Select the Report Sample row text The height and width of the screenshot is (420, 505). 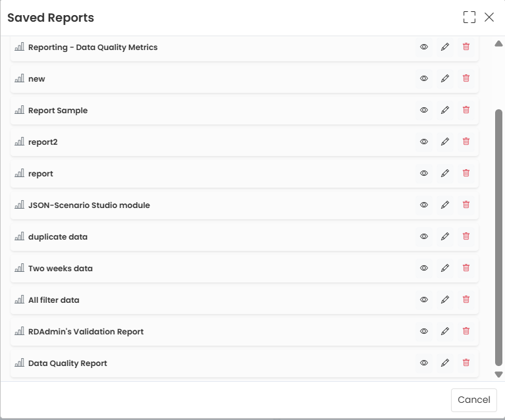point(58,111)
